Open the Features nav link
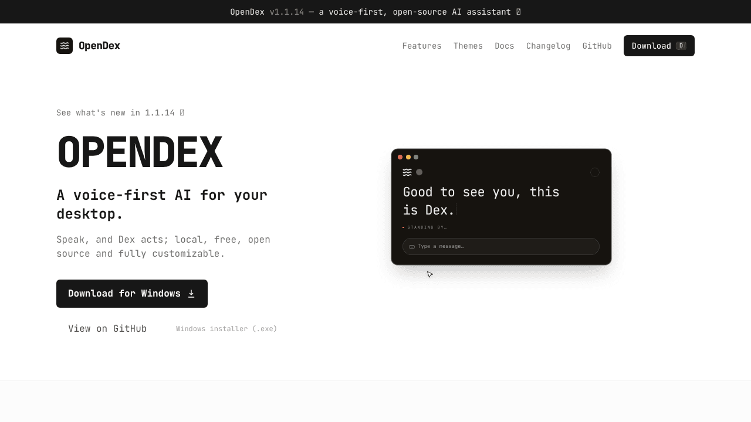Viewport: 751px width, 422px height. (422, 46)
